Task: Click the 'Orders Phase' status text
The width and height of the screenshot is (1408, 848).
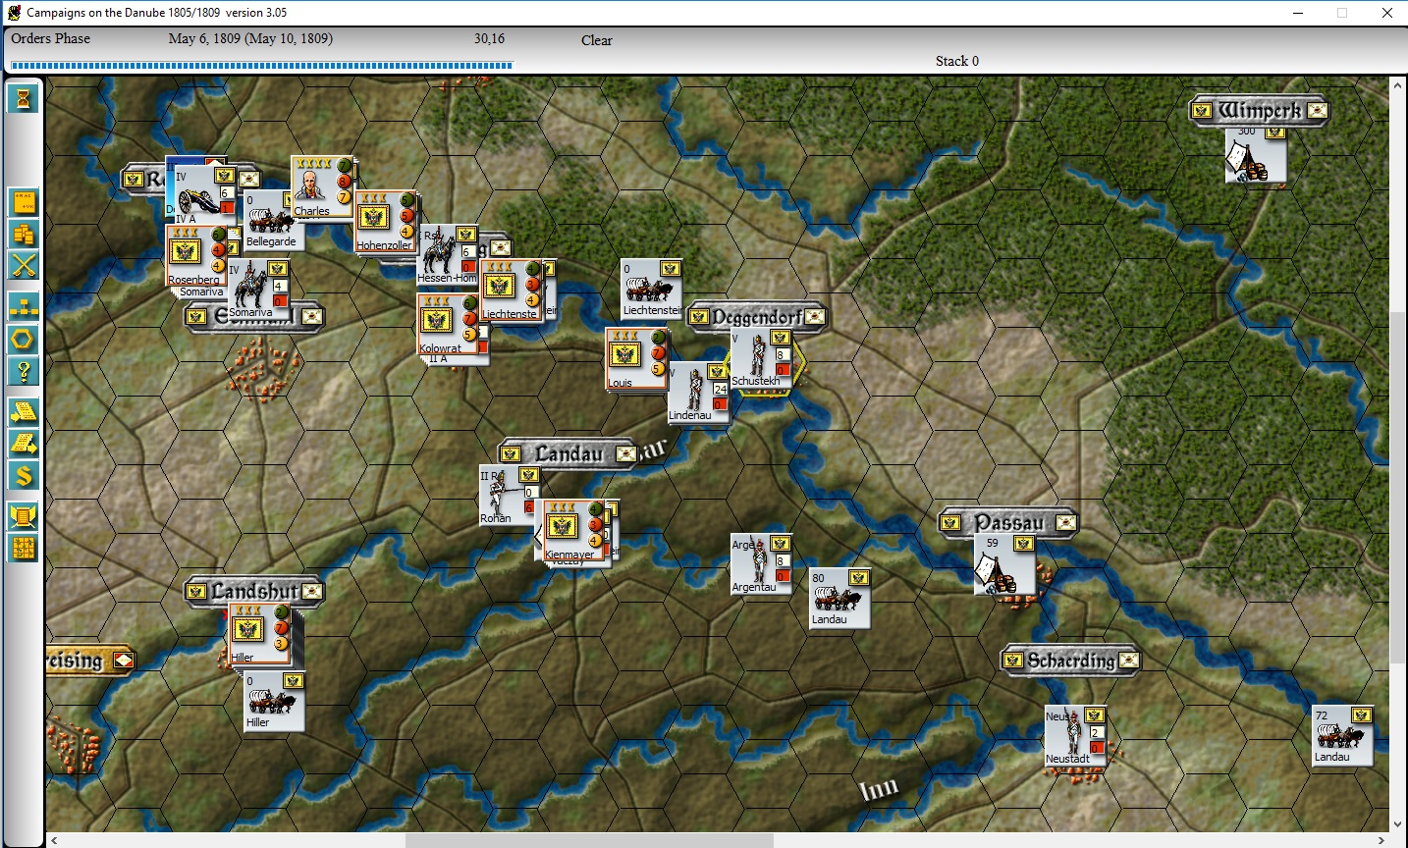Action: [x=51, y=38]
